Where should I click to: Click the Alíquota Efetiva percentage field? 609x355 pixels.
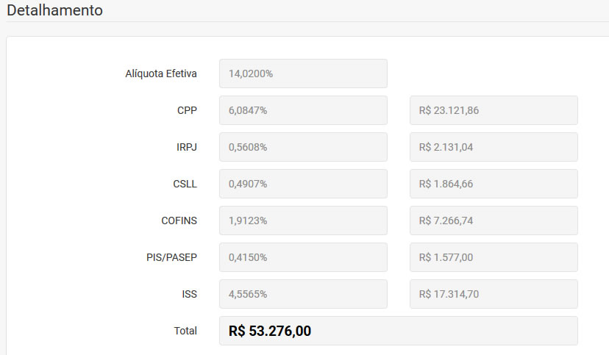[303, 73]
